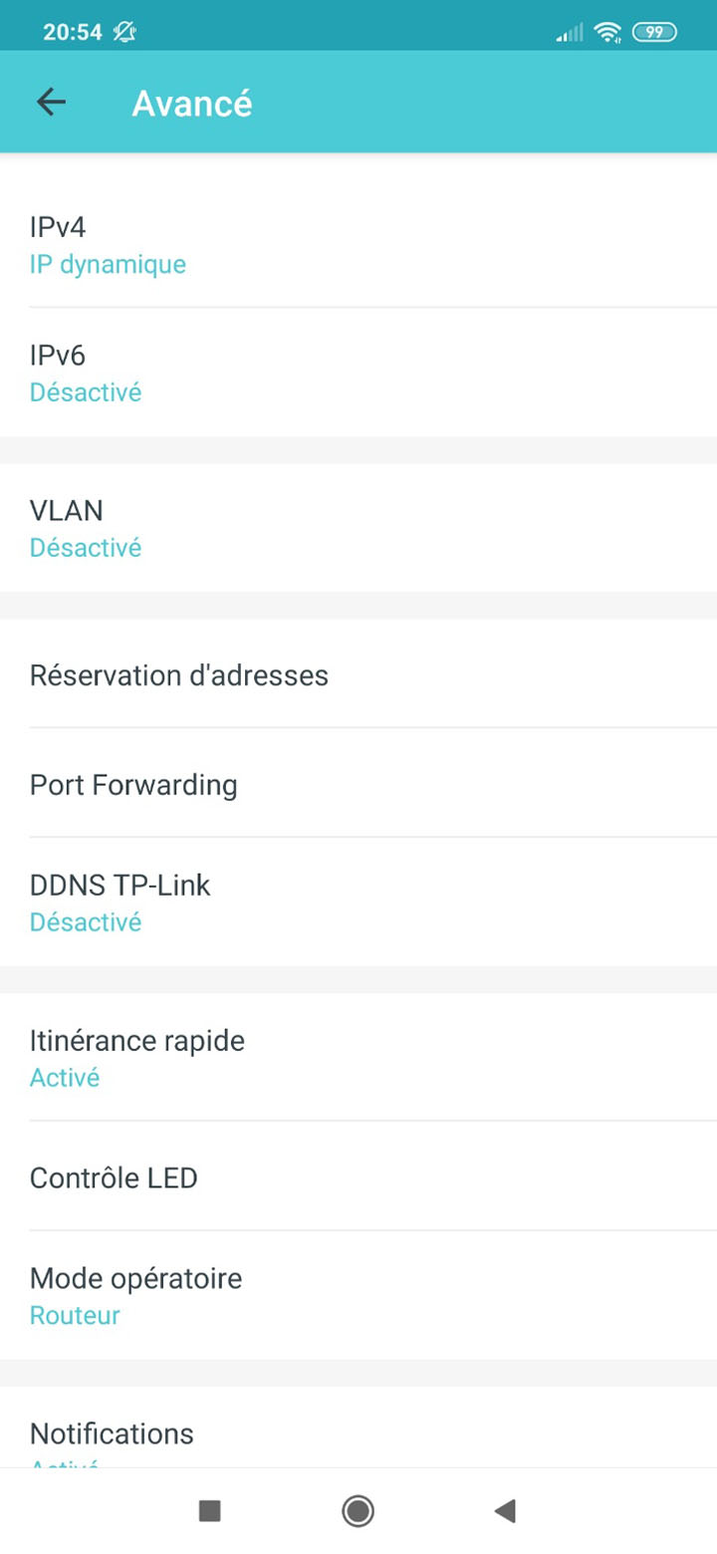Viewport: 717px width, 1554px height.
Task: Tap the battery indicator showing 99
Action: point(654,33)
